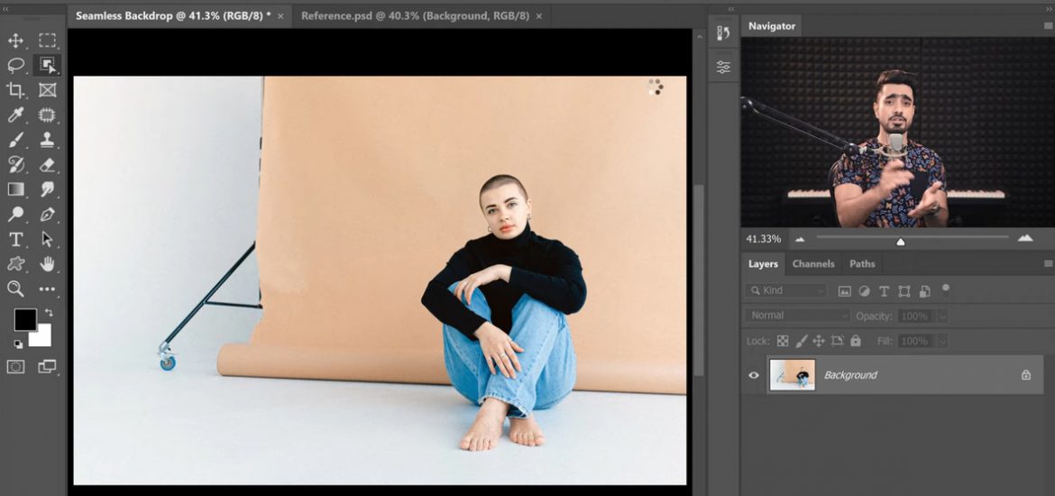Image resolution: width=1055 pixels, height=496 pixels.
Task: Hide the Background layer eye icon
Action: pyautogui.click(x=754, y=375)
